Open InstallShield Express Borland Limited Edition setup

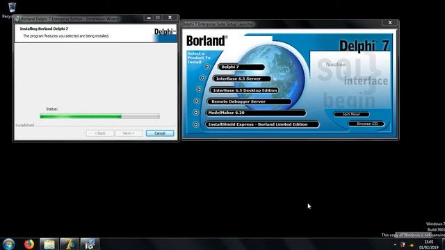pyautogui.click(x=262, y=124)
